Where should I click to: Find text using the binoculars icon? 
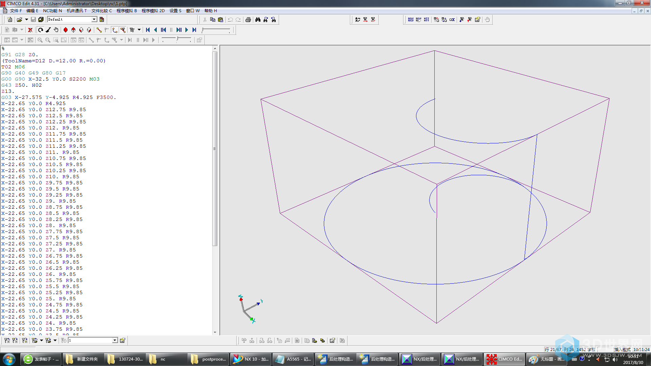[x=258, y=20]
